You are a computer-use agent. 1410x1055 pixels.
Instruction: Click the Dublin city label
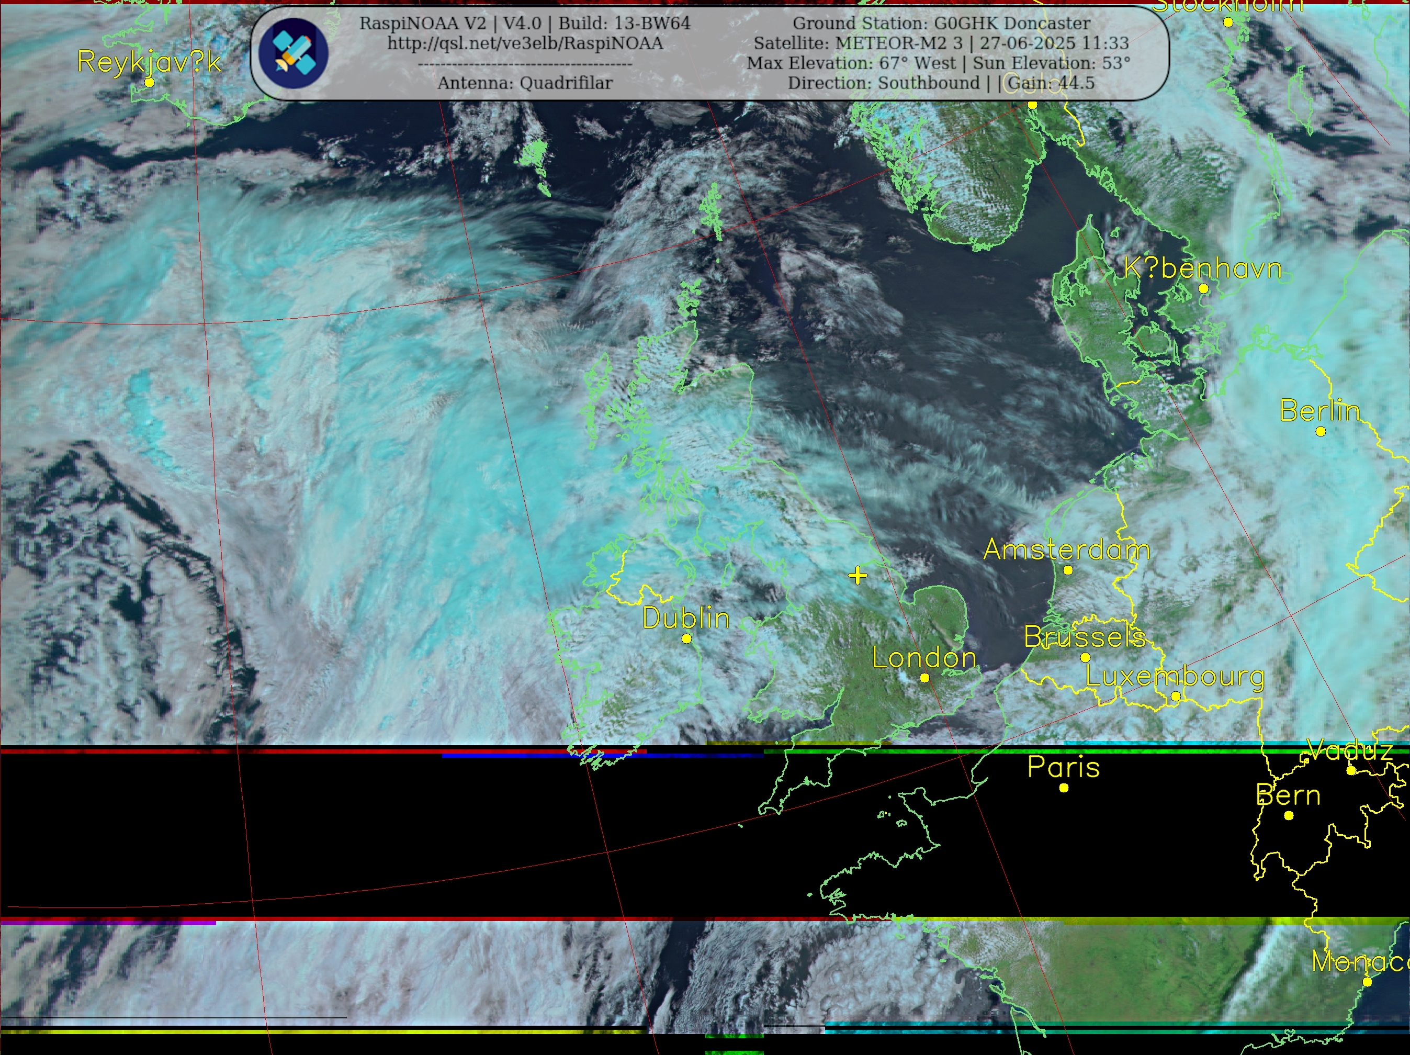tap(686, 618)
